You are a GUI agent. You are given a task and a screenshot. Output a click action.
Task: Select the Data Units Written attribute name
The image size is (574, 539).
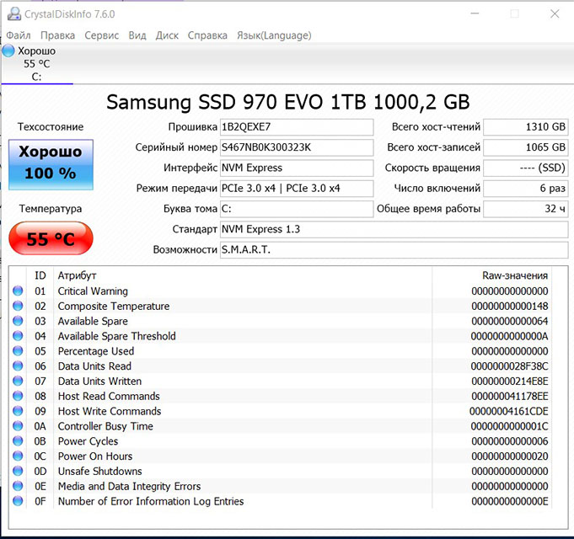pos(99,381)
